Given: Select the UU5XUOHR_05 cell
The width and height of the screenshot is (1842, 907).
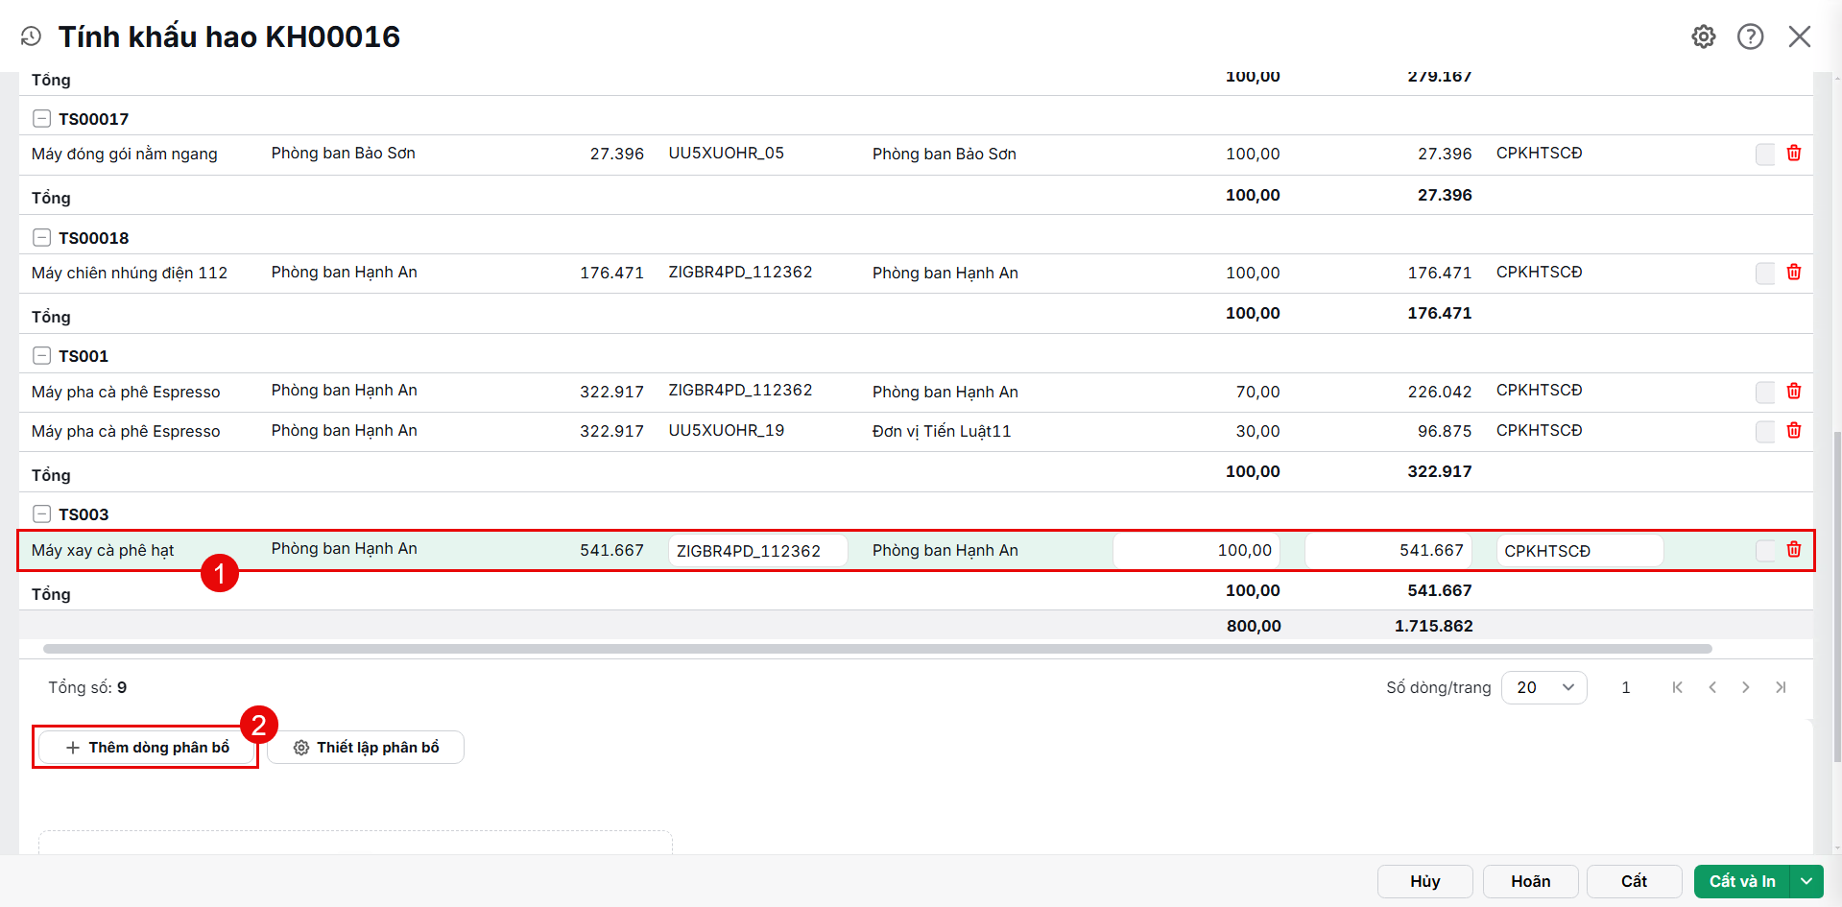Looking at the screenshot, I should 727,154.
